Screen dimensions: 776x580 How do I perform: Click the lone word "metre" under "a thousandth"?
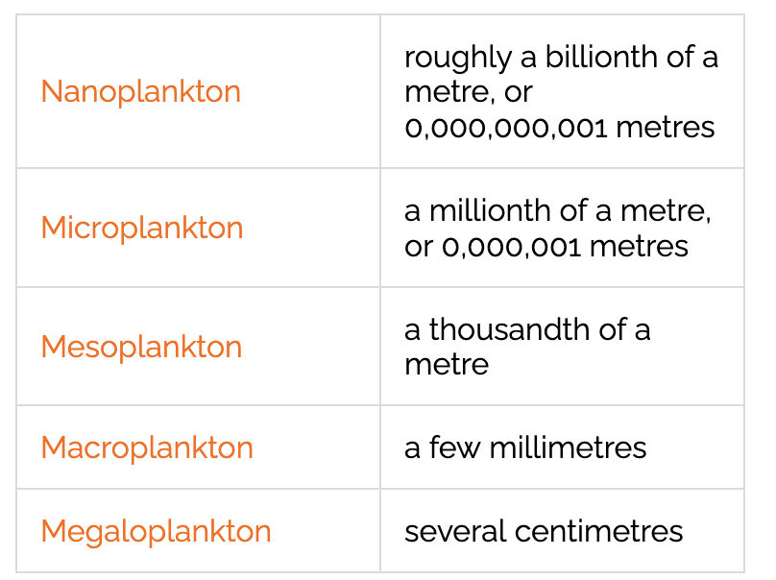click(x=447, y=365)
